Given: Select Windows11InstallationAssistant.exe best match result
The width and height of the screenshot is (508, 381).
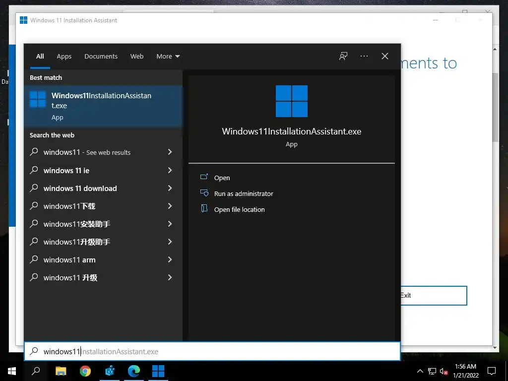Looking at the screenshot, I should (x=103, y=106).
